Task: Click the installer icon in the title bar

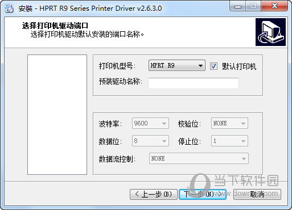Action: pos(9,9)
